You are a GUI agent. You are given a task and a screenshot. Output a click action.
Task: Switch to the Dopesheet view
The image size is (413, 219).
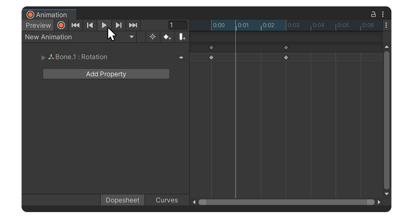122,200
